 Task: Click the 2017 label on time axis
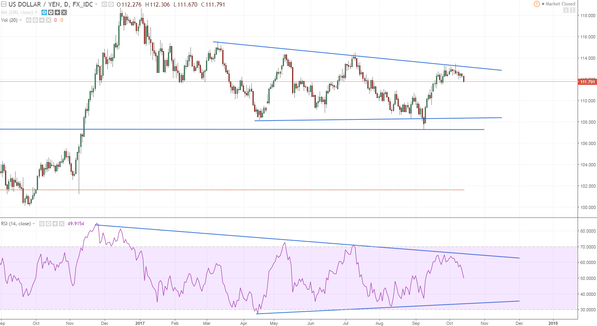pyautogui.click(x=140, y=323)
